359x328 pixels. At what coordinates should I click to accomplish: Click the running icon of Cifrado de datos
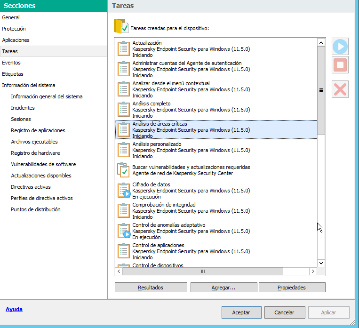pos(124,190)
